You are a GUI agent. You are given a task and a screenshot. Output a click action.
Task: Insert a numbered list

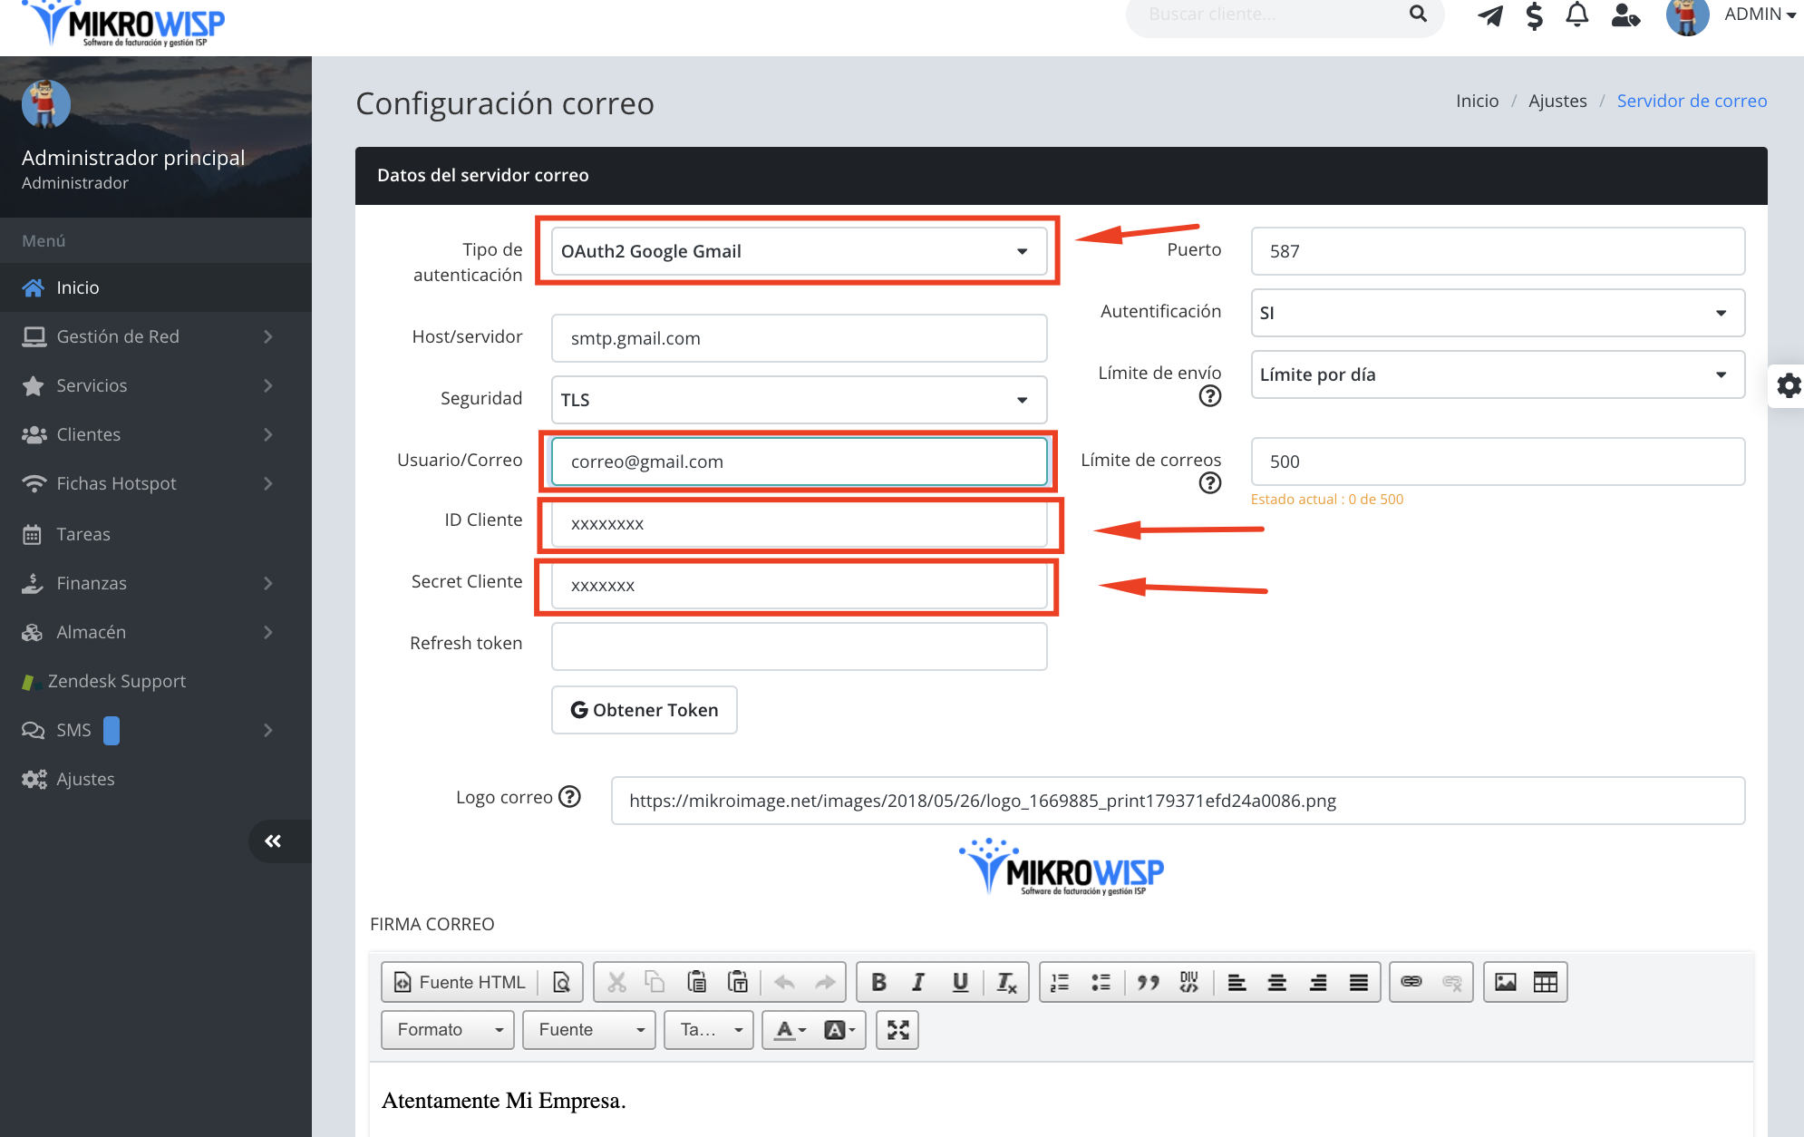pos(1060,982)
